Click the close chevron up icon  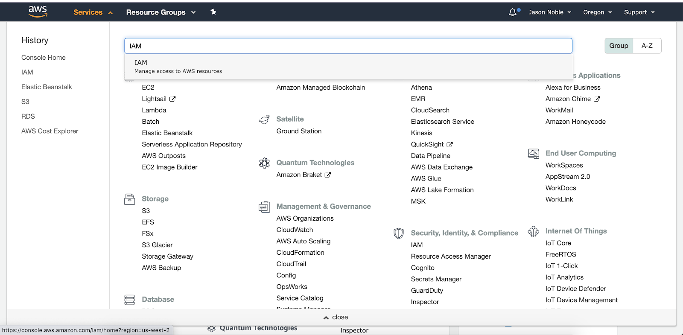tap(326, 318)
